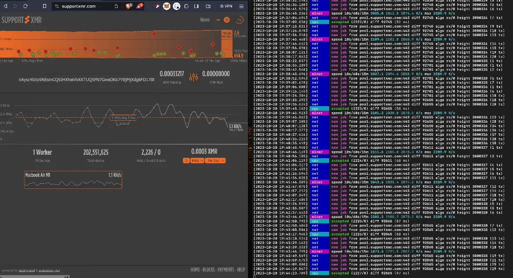Screen dimensions: 513x278
Task: Open the MetaMask fox extension
Action: coord(166,6)
